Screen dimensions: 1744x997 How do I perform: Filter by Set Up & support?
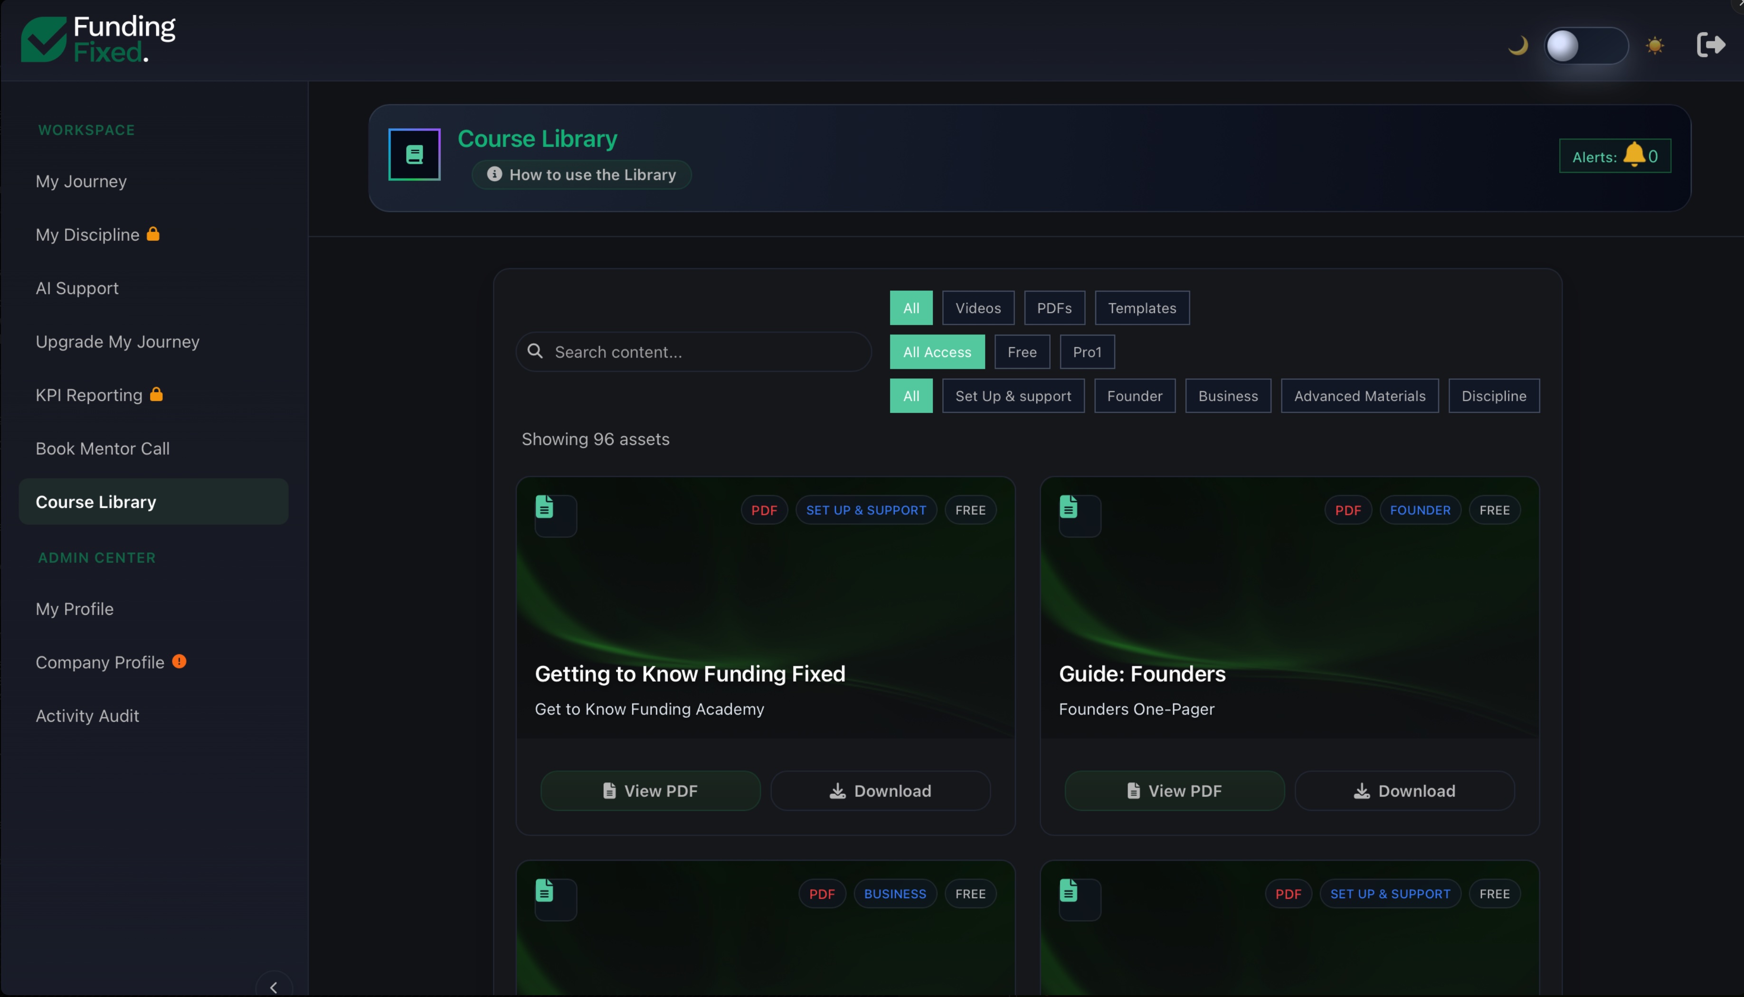click(x=1013, y=396)
